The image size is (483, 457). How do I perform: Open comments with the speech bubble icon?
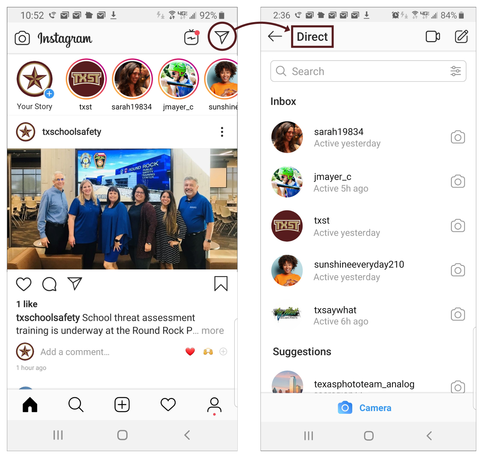[x=49, y=284]
